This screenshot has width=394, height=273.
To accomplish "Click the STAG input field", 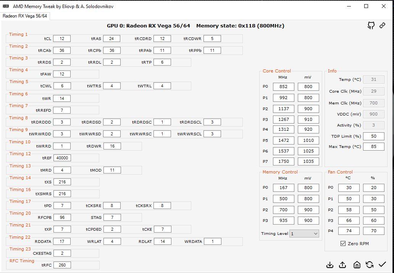I will tap(112, 217).
